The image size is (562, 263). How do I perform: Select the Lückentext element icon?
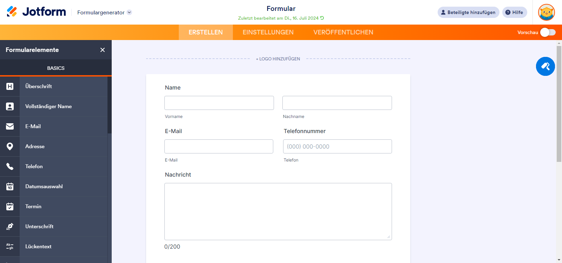pos(10,246)
